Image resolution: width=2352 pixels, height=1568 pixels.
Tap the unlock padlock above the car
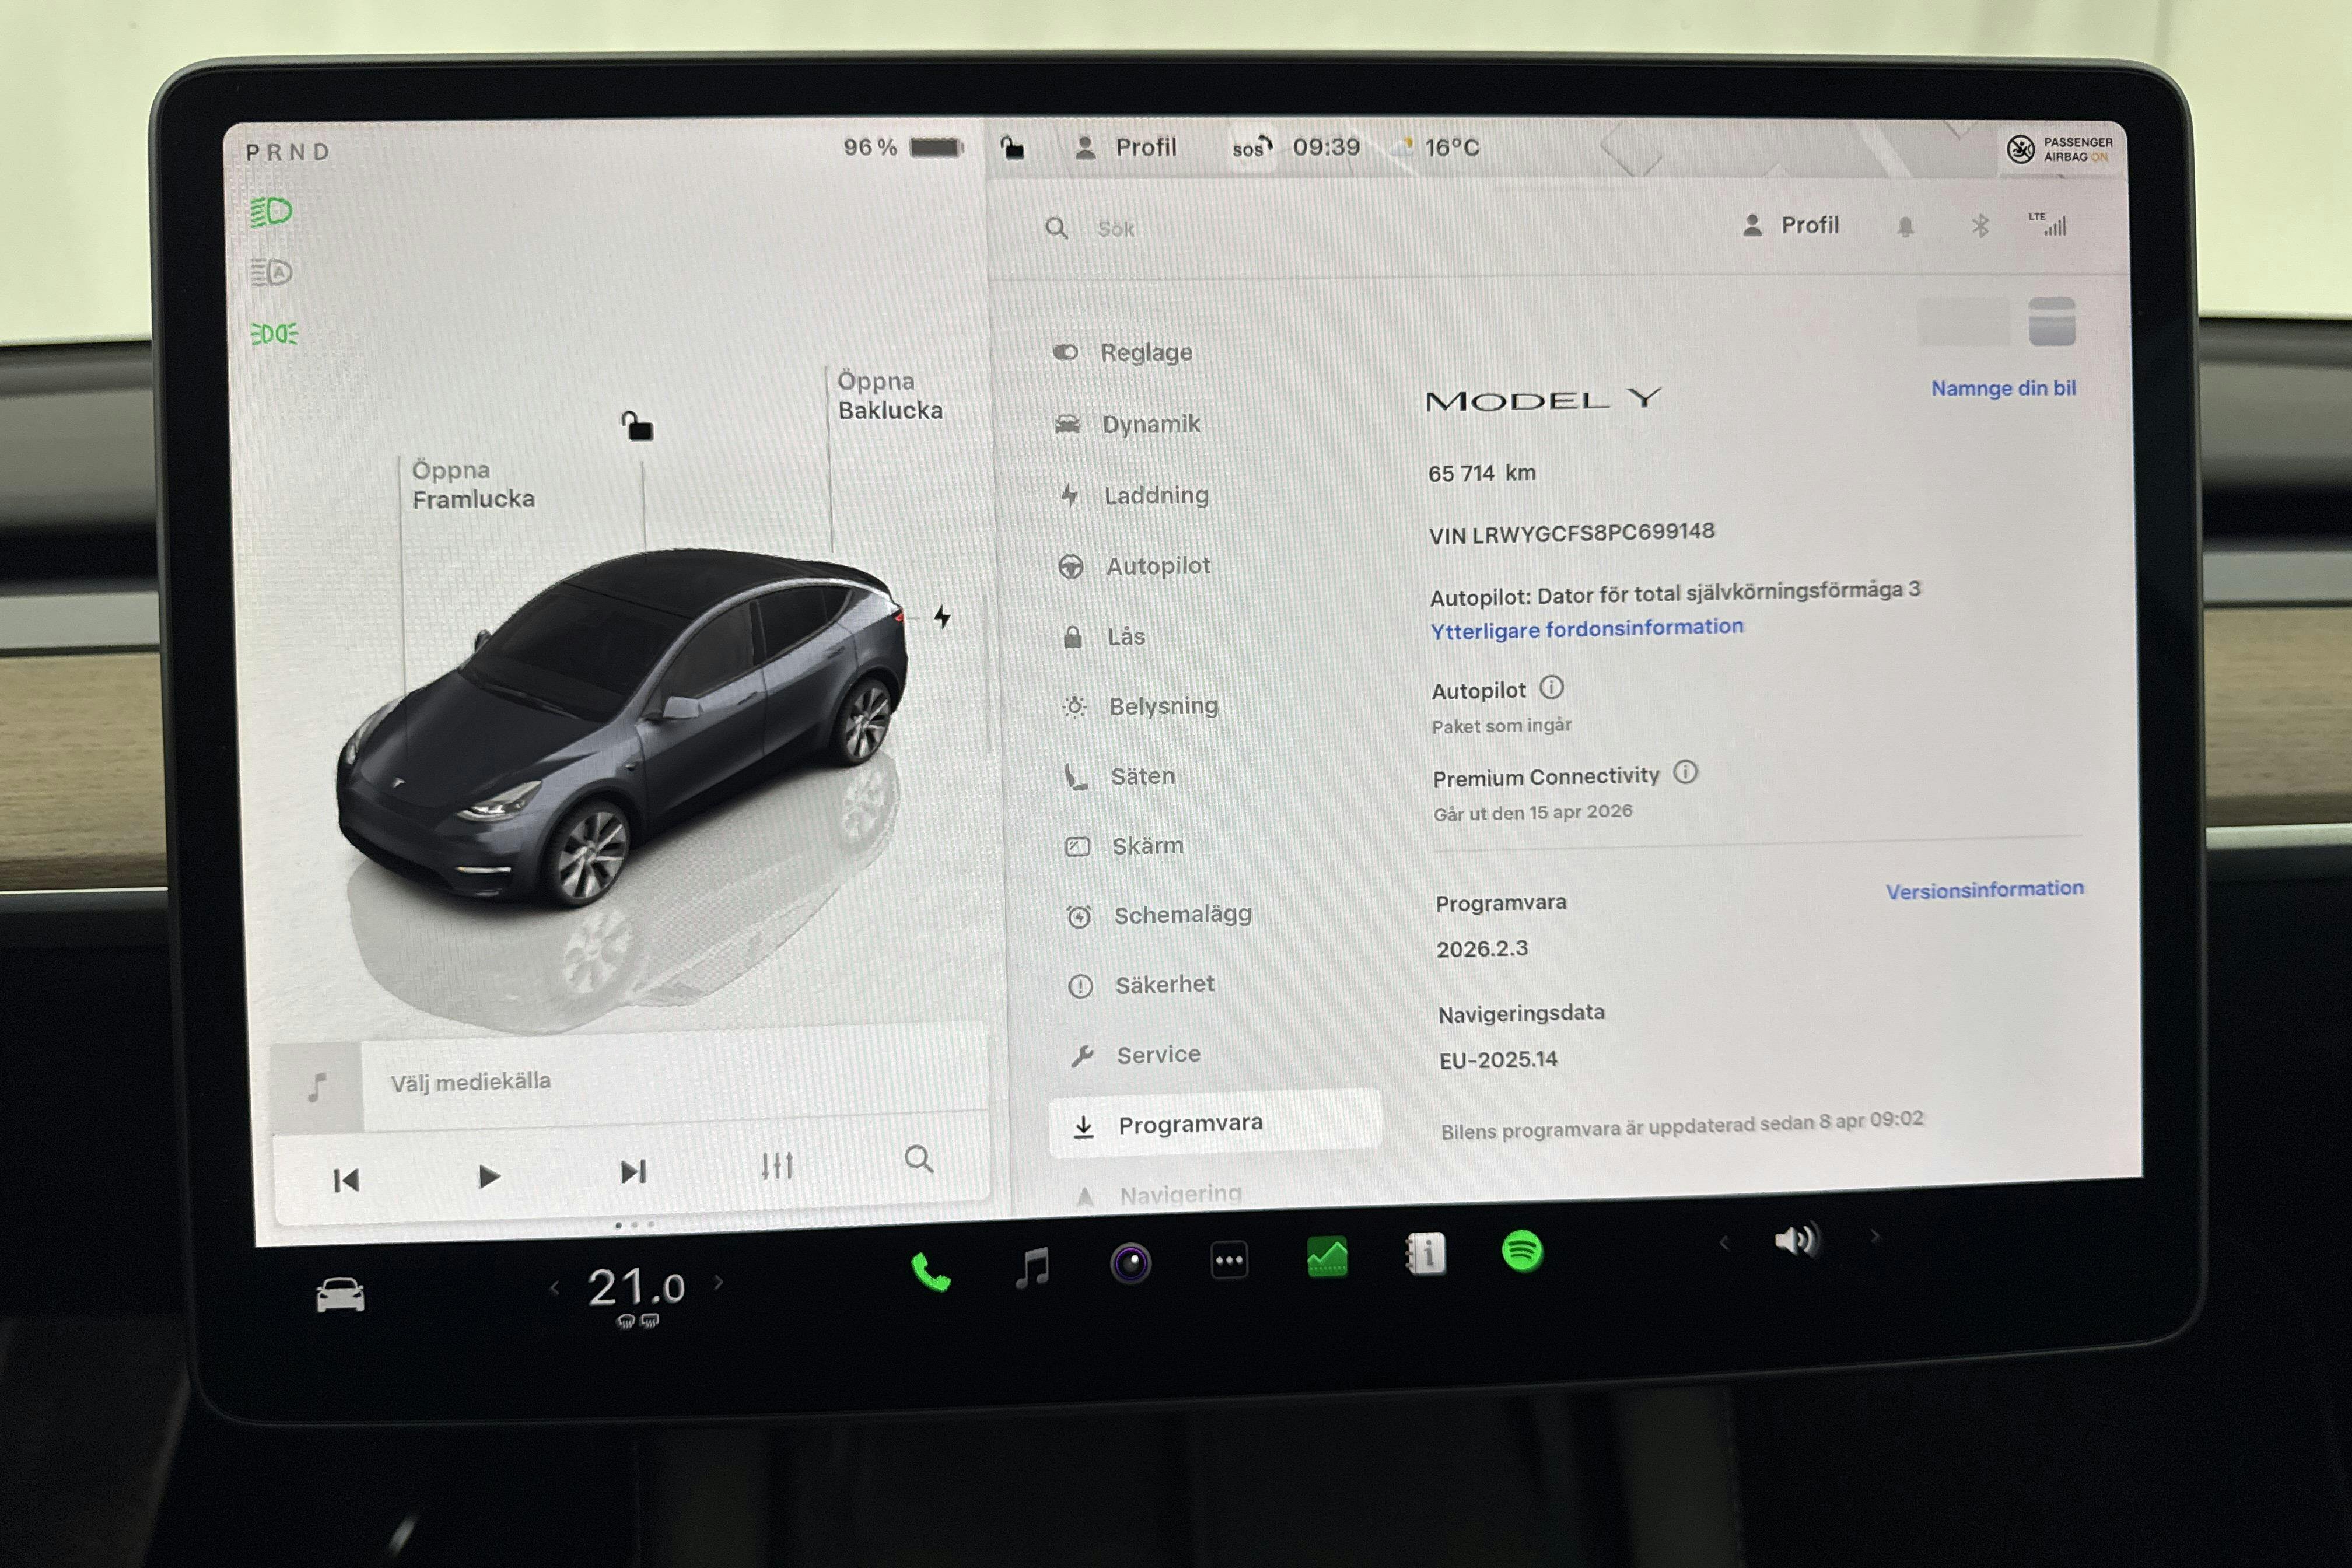tap(637, 425)
